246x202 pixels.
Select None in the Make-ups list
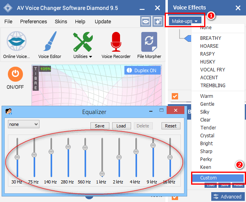pos(218,28)
